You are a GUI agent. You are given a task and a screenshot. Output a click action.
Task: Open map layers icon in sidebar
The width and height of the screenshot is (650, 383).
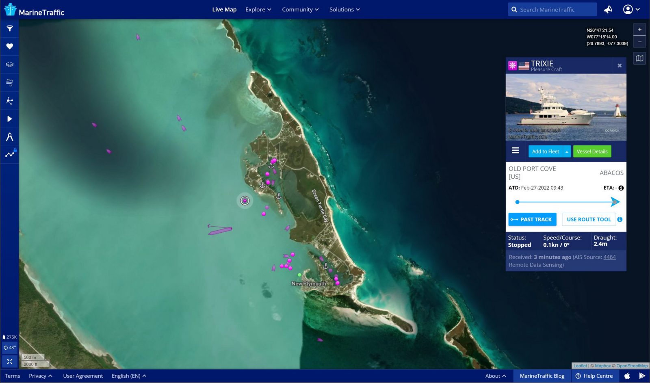click(10, 64)
